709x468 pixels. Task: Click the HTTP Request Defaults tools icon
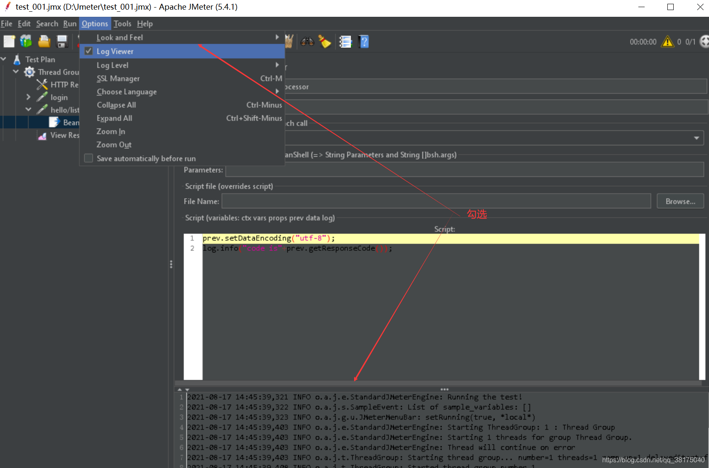tap(42, 84)
